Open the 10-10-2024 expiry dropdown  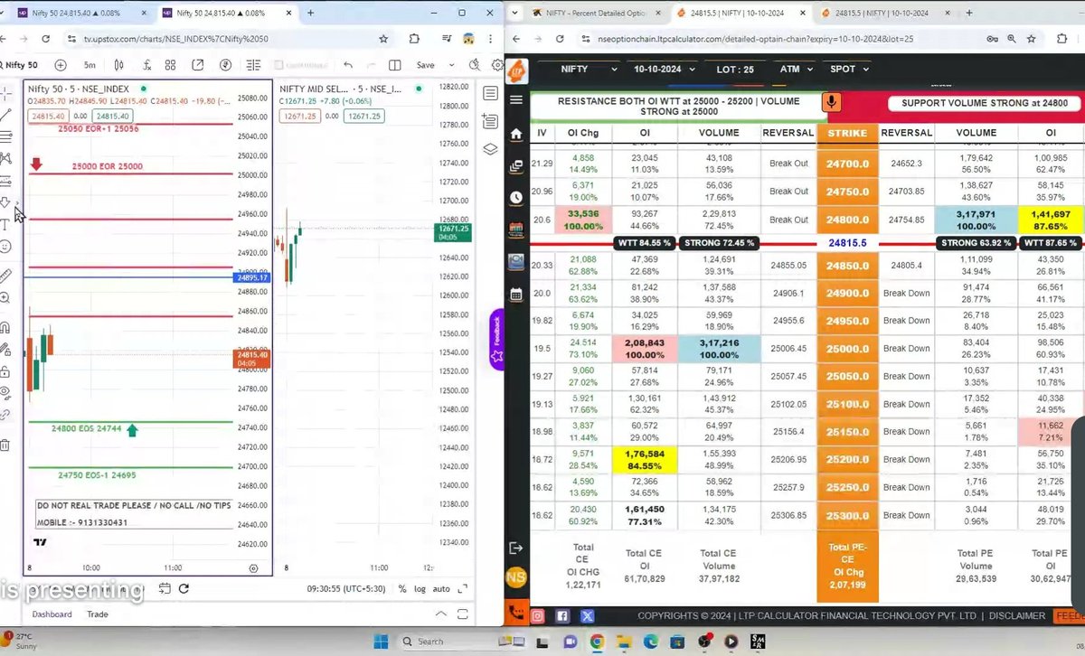pos(664,69)
